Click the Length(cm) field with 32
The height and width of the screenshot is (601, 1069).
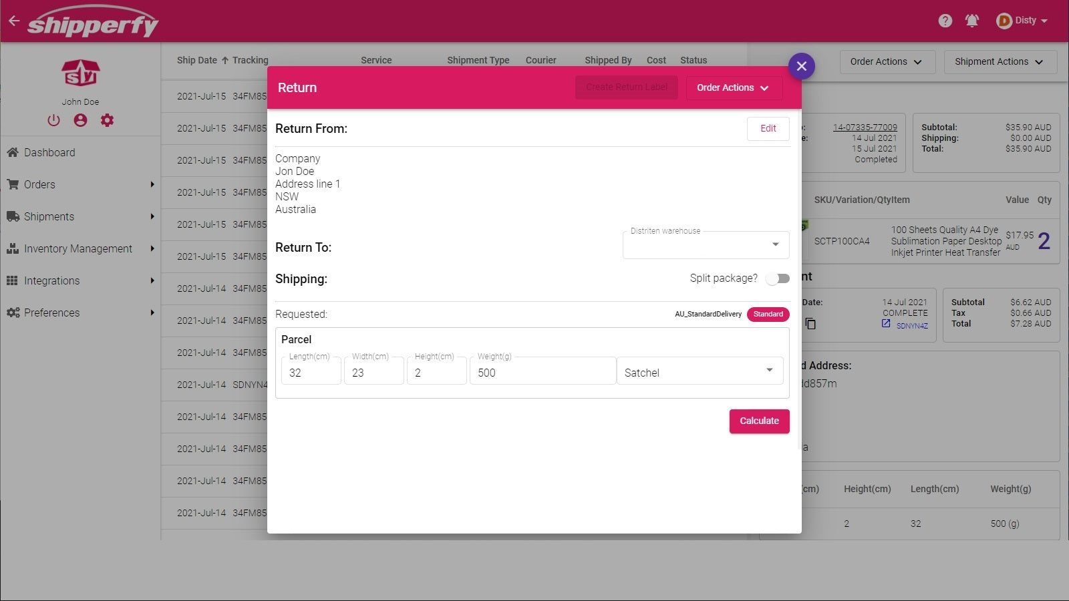click(311, 371)
